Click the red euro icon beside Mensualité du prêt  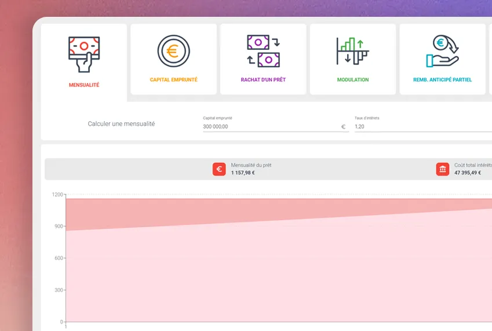tap(219, 169)
